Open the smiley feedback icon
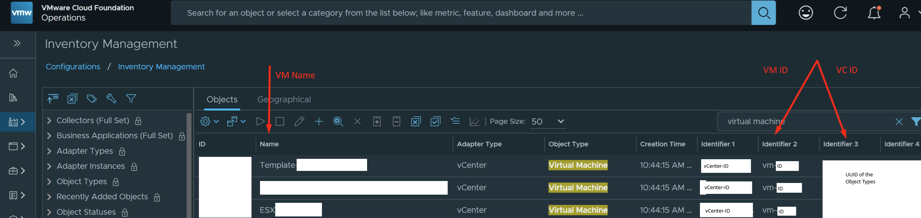 click(x=805, y=13)
